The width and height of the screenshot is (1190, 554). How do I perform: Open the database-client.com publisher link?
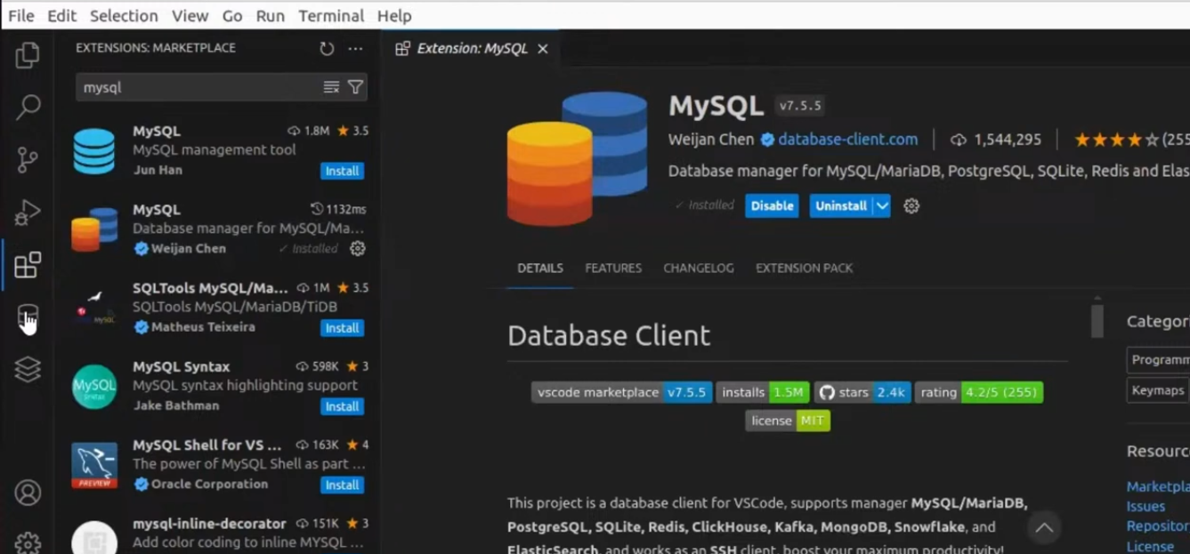[x=847, y=140]
